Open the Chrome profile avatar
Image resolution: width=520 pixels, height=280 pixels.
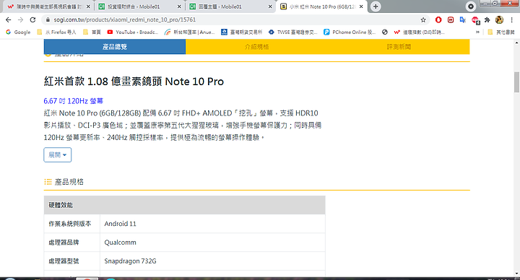coord(500,20)
